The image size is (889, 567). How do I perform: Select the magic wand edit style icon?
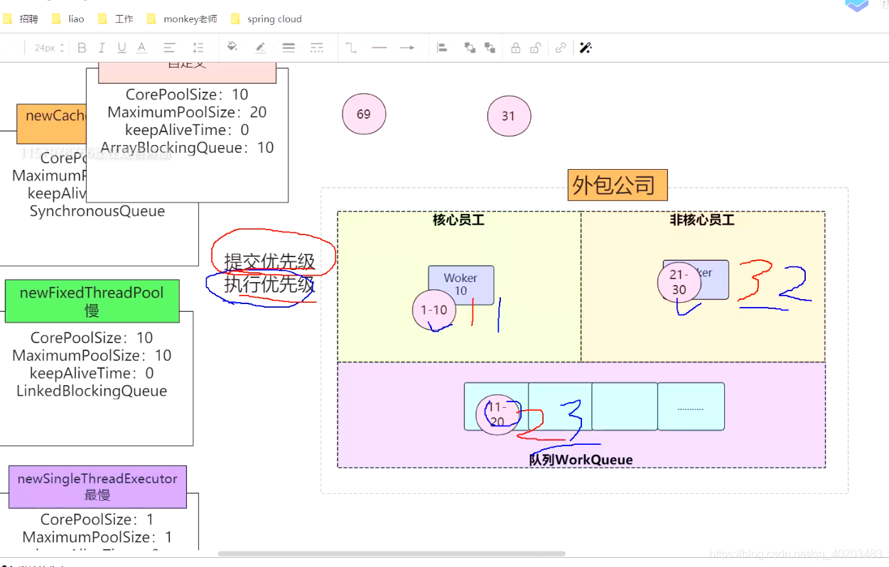point(585,48)
